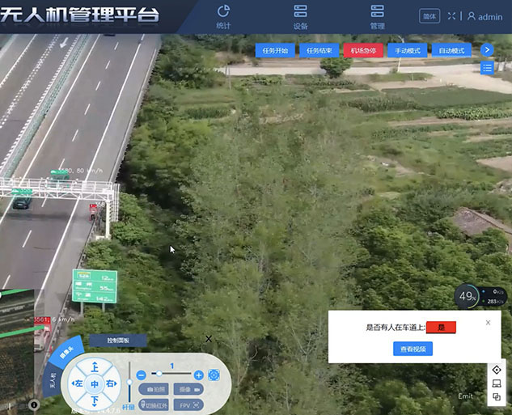Toggle FPV camera view
Viewport: 512px width, 415px height.
click(188, 404)
